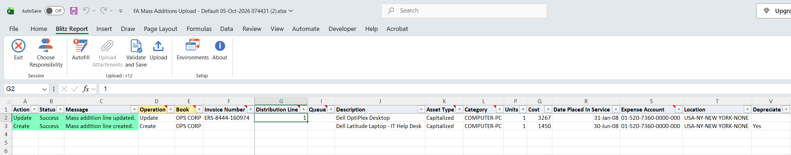This screenshot has height=155, width=791.
Task: Switch to the Acrobat tab
Action: (397, 29)
